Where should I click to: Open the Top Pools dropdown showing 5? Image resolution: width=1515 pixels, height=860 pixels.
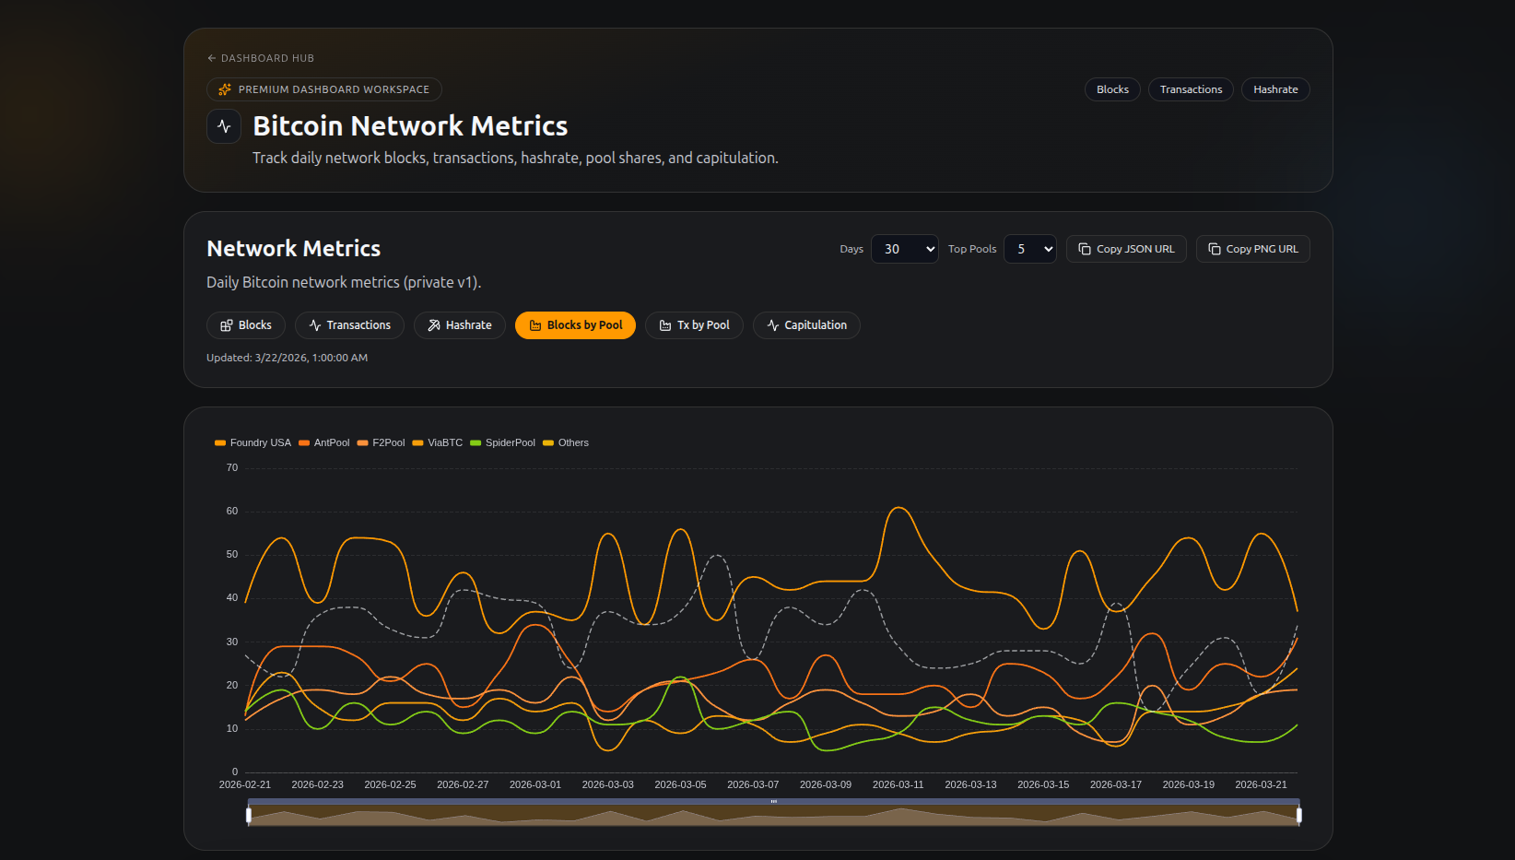[x=1029, y=248]
